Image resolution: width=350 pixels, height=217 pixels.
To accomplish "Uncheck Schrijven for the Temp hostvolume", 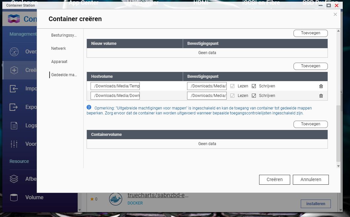I will (253, 86).
